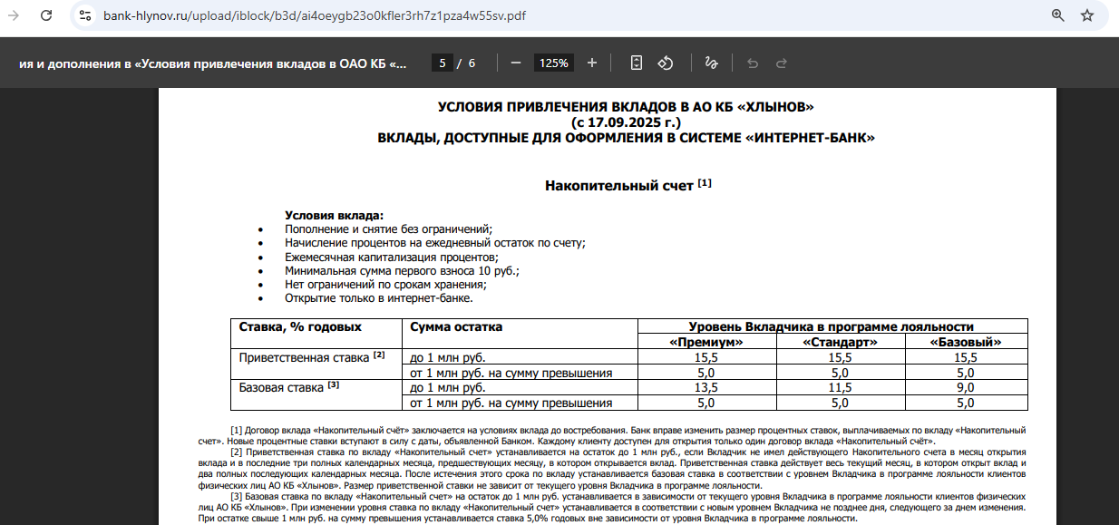Click the total pages number 6
The height and width of the screenshot is (525, 1119).
(x=472, y=63)
